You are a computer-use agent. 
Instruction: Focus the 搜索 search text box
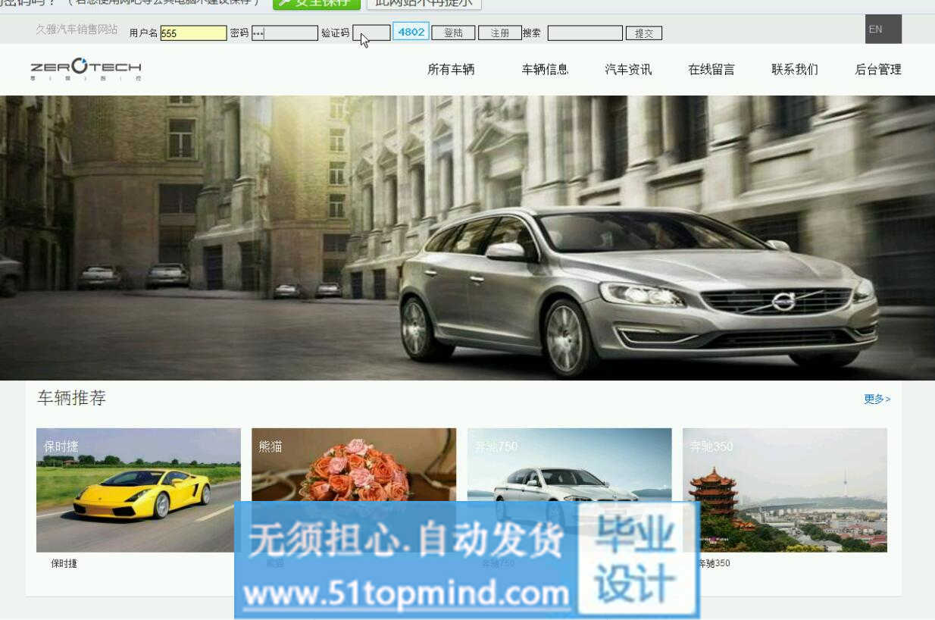coord(585,33)
